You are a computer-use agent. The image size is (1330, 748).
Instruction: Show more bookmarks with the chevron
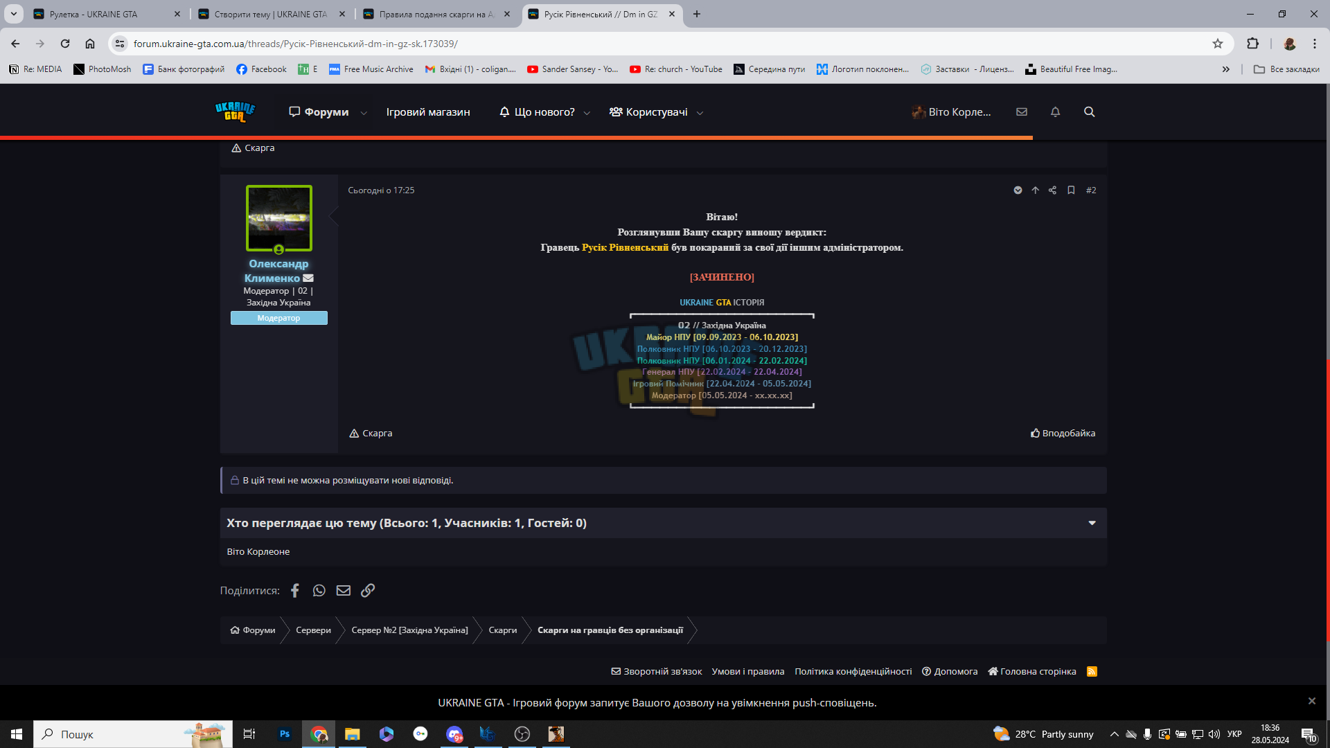click(x=1226, y=69)
